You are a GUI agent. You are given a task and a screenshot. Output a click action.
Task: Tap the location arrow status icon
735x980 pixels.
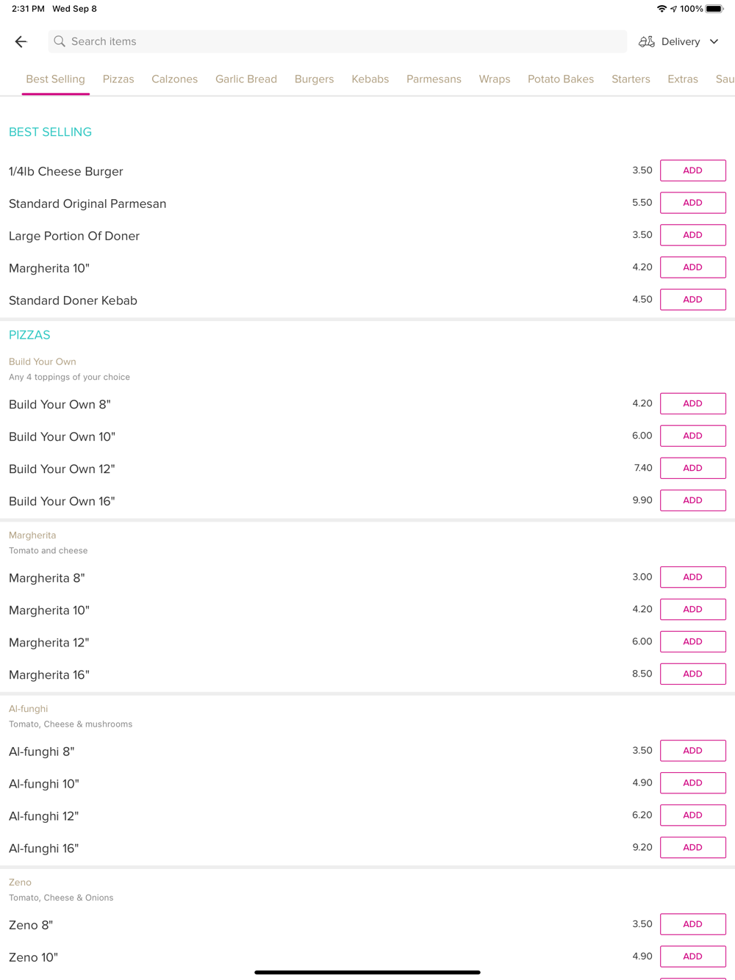coord(673,9)
